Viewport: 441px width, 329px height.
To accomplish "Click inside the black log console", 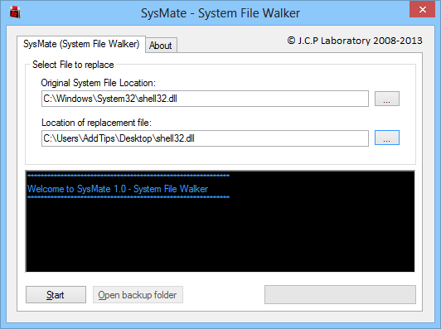I will [x=220, y=221].
